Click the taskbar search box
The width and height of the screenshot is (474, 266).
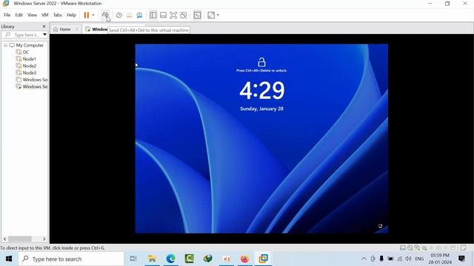pyautogui.click(x=71, y=259)
